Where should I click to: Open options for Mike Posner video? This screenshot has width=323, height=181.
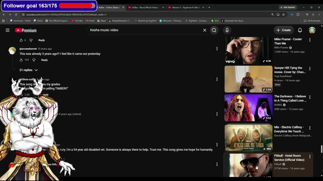310,40
